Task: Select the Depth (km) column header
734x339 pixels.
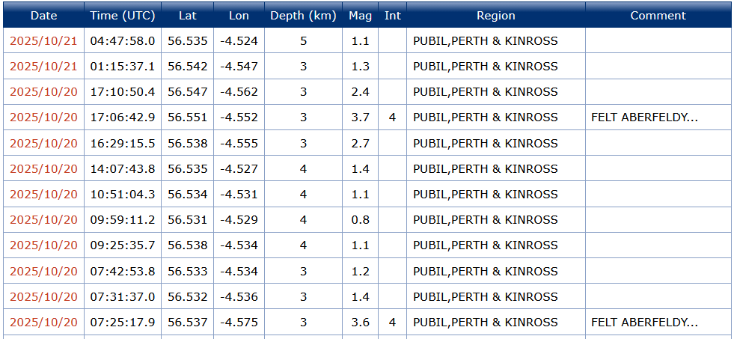Action: (x=303, y=15)
